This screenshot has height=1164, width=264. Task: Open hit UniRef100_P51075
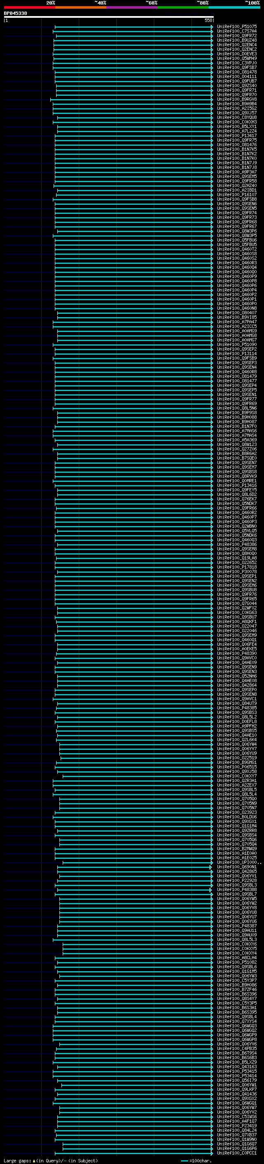[237, 27]
